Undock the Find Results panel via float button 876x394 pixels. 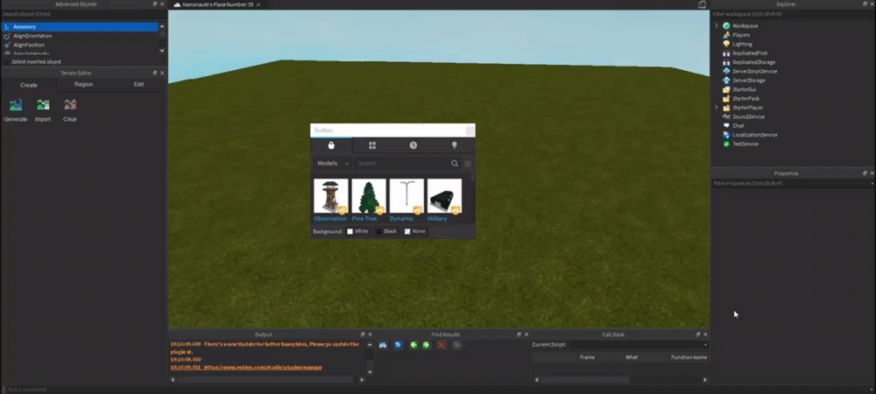tap(519, 334)
